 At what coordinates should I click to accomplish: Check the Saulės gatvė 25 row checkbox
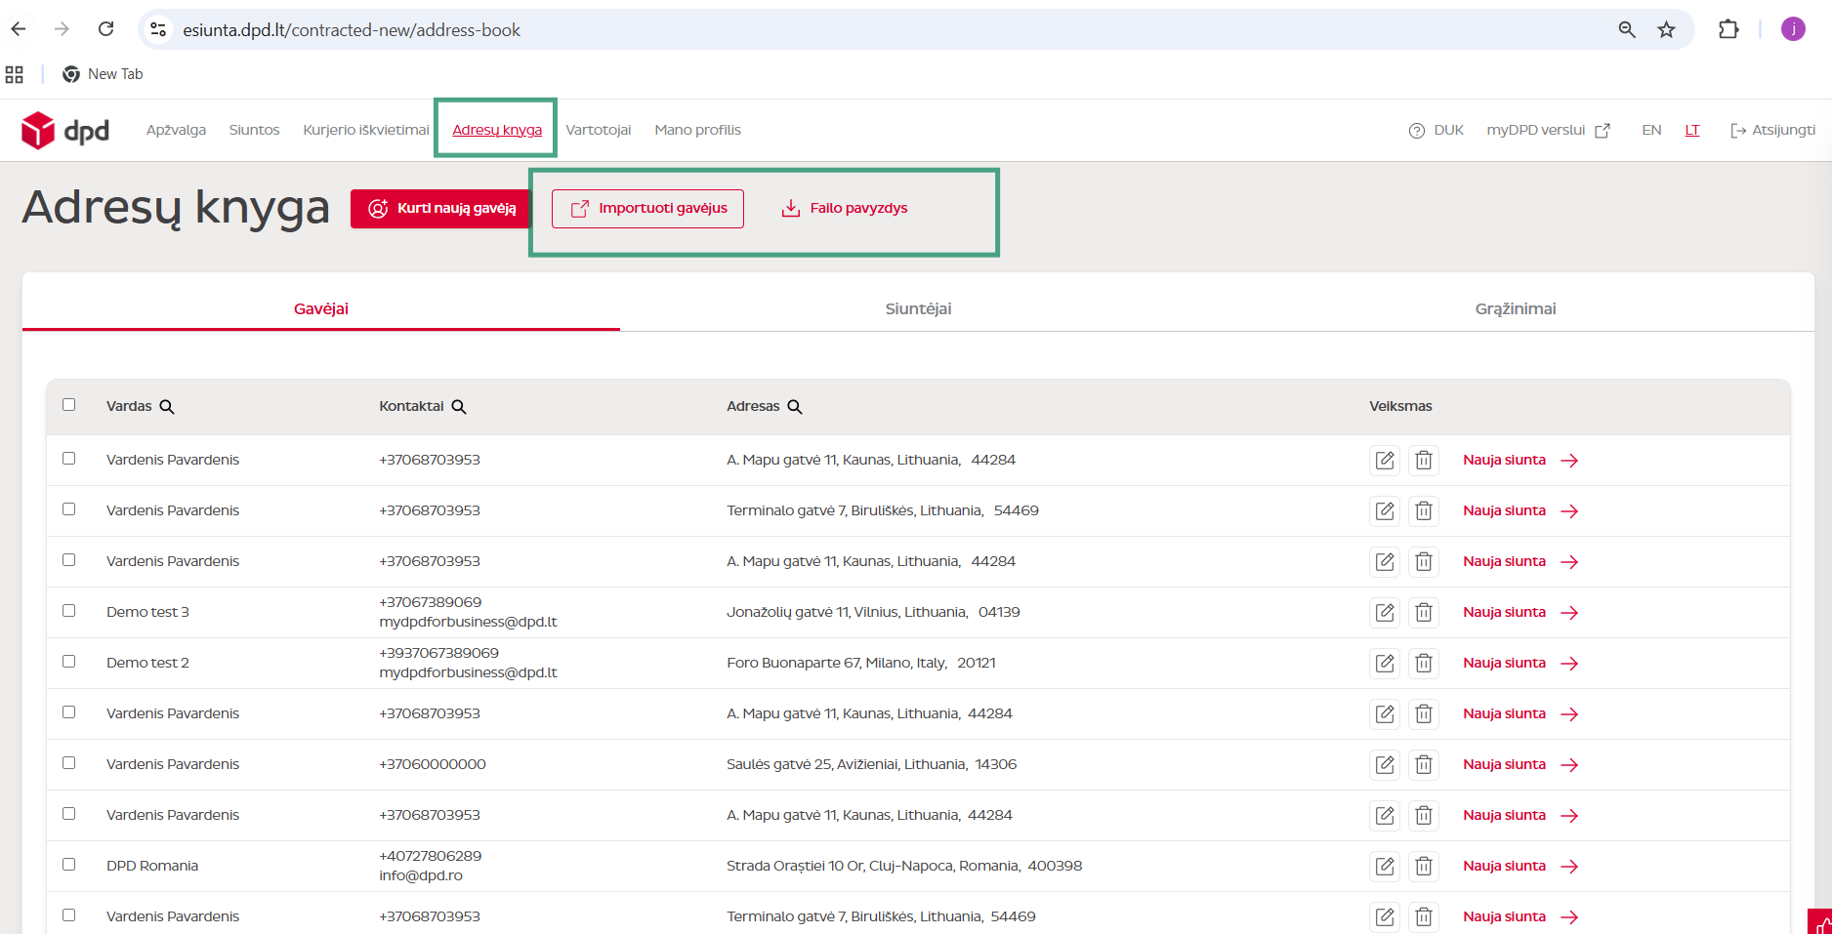[68, 763]
